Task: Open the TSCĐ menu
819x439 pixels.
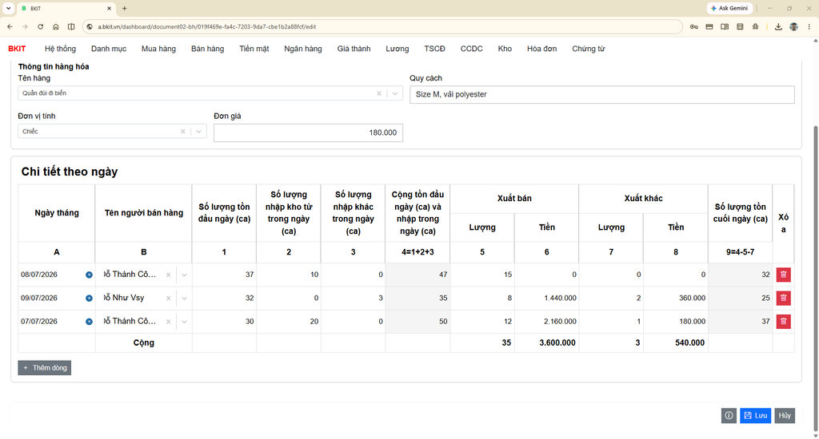Action: click(x=434, y=49)
